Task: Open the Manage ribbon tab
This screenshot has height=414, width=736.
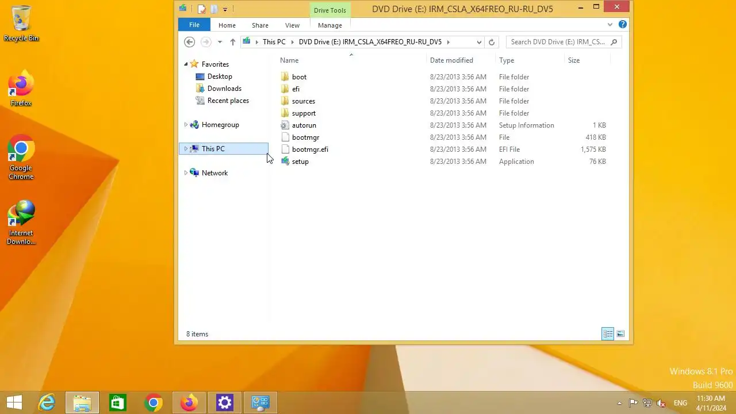Action: (x=330, y=25)
